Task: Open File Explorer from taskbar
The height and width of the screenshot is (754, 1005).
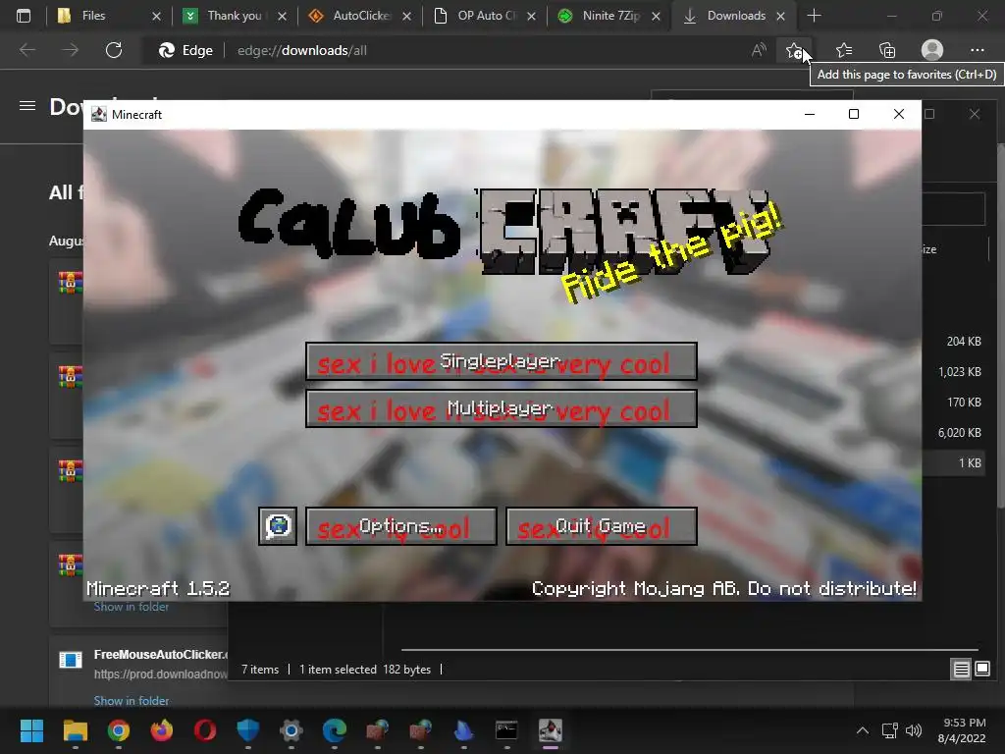Action: tap(75, 730)
